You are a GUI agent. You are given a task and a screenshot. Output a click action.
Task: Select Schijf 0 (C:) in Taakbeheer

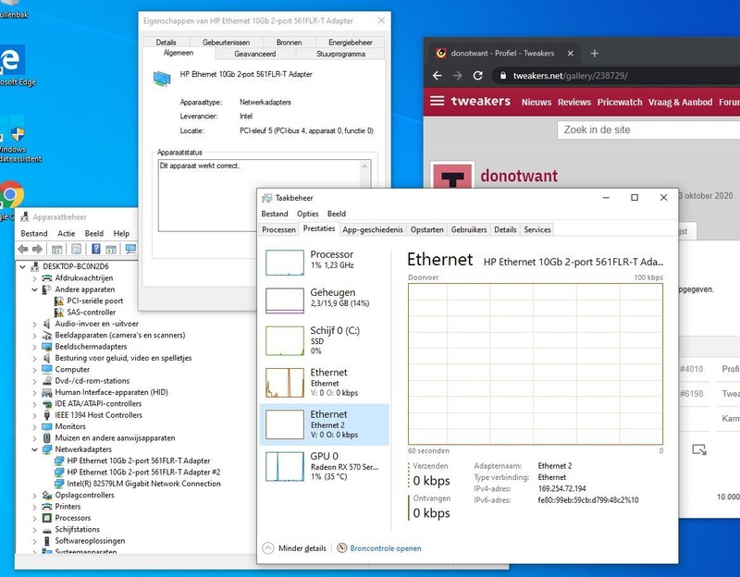(325, 340)
